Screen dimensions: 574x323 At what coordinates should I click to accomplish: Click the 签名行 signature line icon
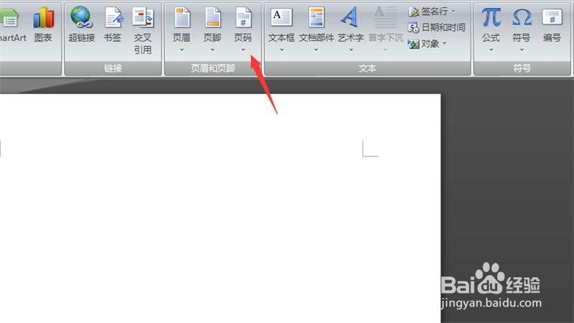[414, 11]
